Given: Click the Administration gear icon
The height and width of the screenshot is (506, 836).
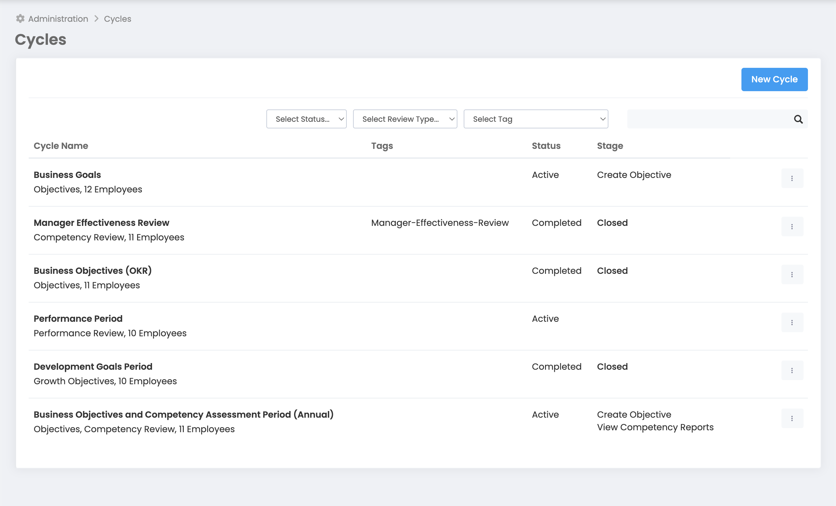Looking at the screenshot, I should click(x=20, y=19).
